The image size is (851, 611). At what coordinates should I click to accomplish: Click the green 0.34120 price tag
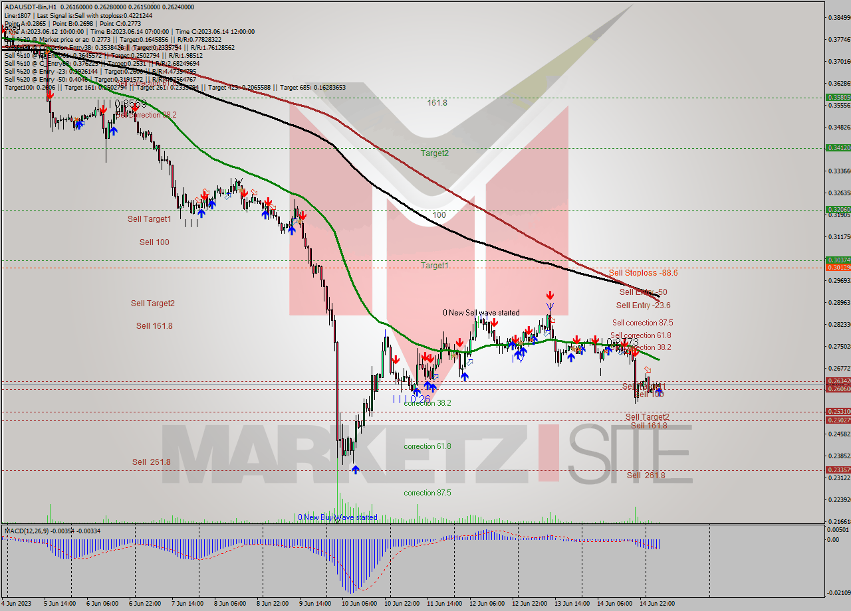(x=838, y=147)
